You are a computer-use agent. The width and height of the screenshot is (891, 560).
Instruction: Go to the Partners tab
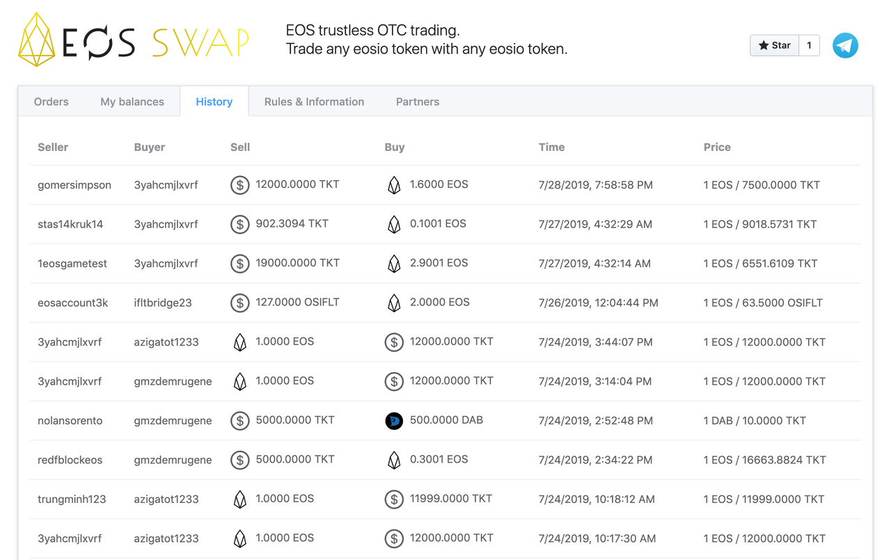pyautogui.click(x=418, y=102)
